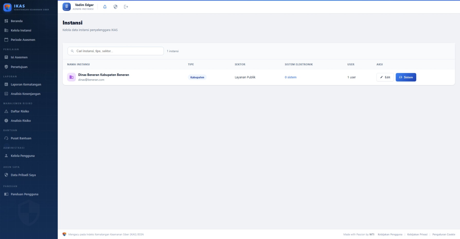Click the logout icon in header

[126, 7]
